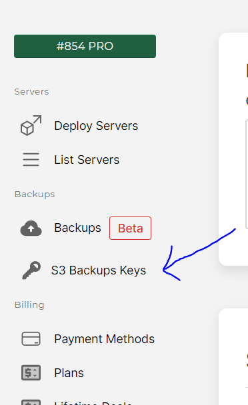Open Deploy Servers via the cube icon
248x405 pixels.
pos(31,125)
